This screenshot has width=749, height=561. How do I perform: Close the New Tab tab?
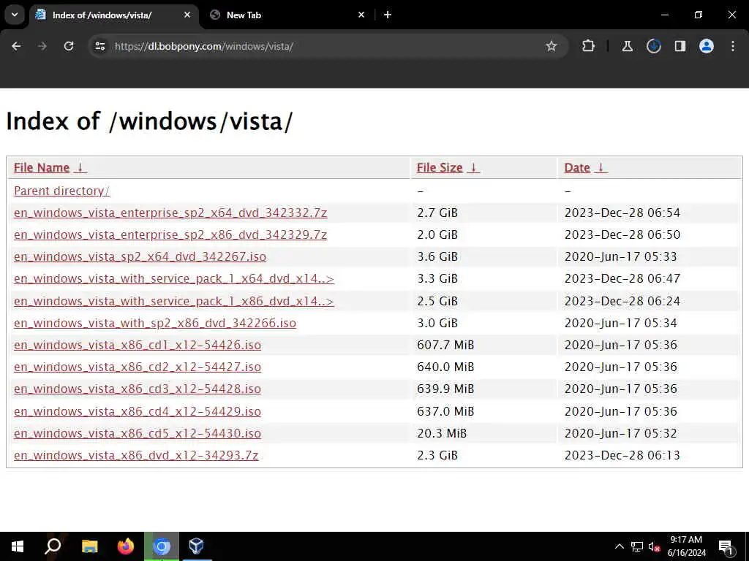(x=361, y=15)
